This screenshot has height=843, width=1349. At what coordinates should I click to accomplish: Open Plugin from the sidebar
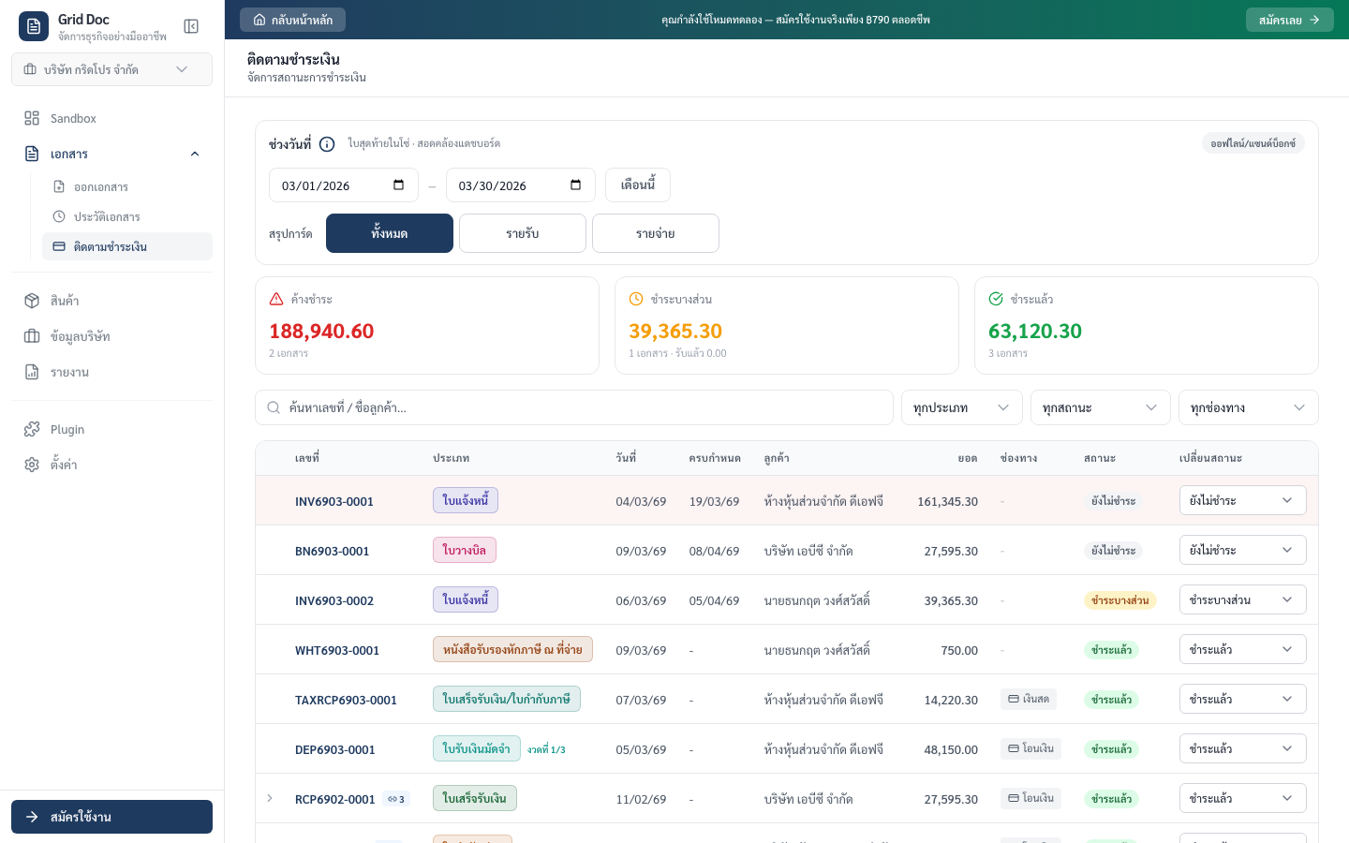67,429
